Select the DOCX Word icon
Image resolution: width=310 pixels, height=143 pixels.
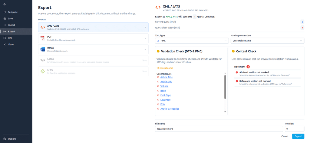pyautogui.click(x=43, y=49)
